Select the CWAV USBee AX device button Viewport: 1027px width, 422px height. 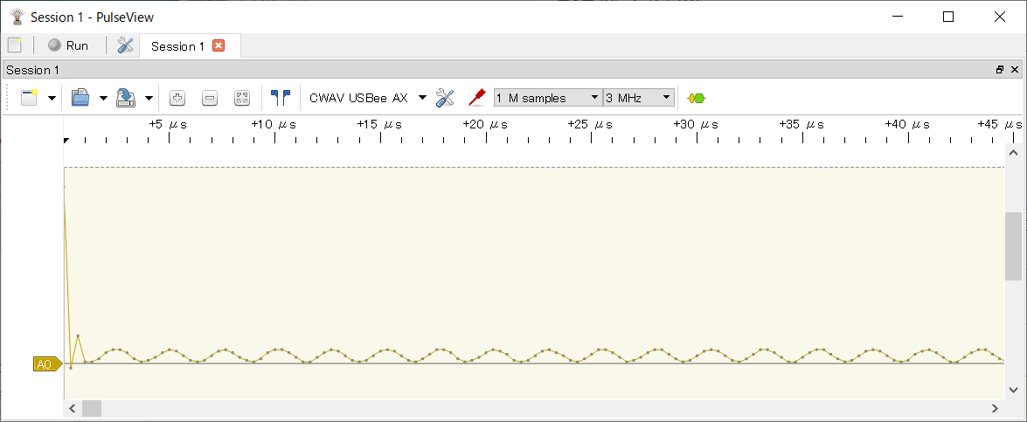(x=358, y=98)
